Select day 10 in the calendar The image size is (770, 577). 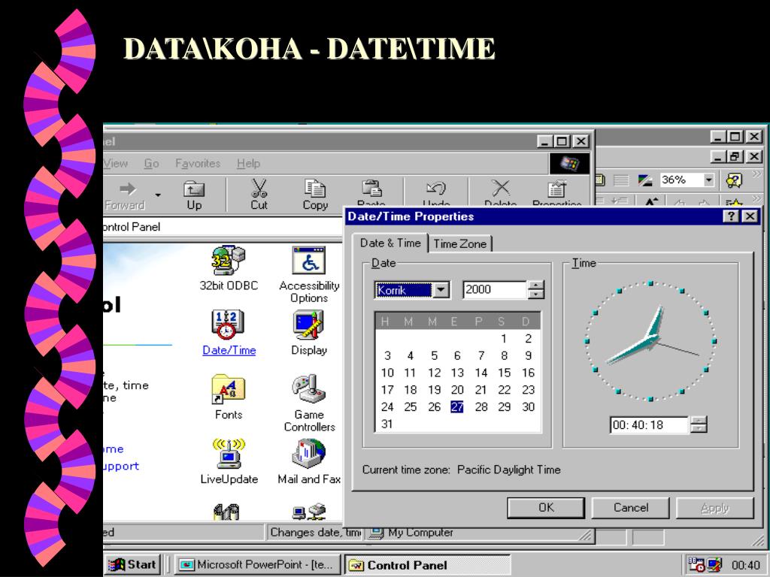387,373
